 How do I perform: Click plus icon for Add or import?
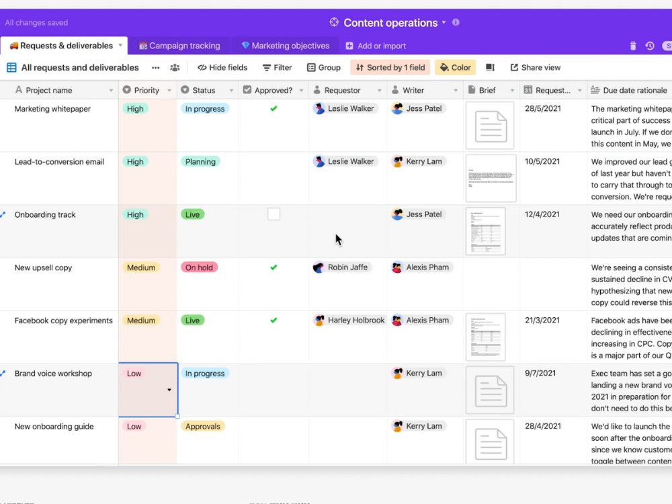point(349,46)
